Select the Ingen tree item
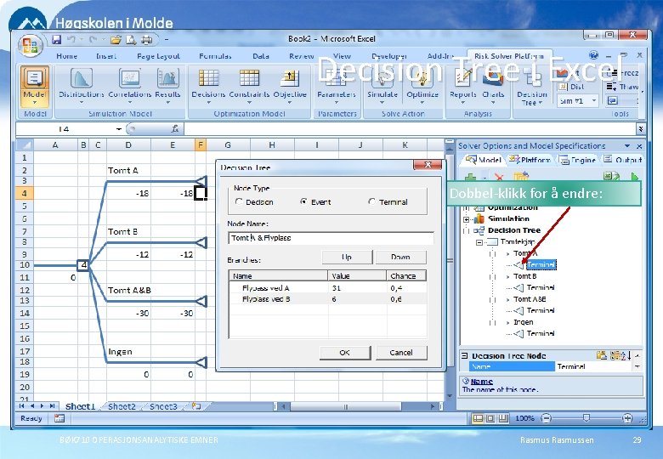The width and height of the screenshot is (663, 459). (x=523, y=322)
